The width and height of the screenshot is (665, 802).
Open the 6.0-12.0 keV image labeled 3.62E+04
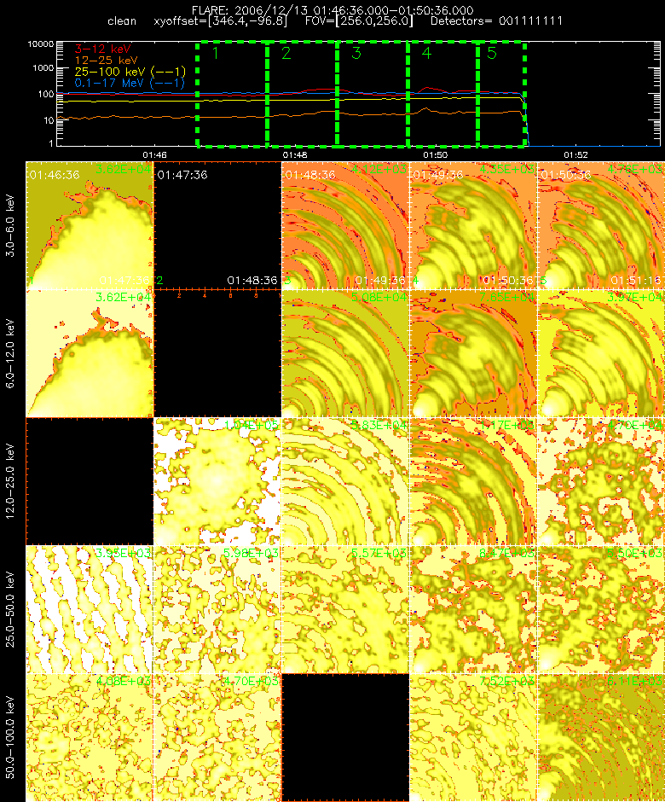(x=90, y=353)
